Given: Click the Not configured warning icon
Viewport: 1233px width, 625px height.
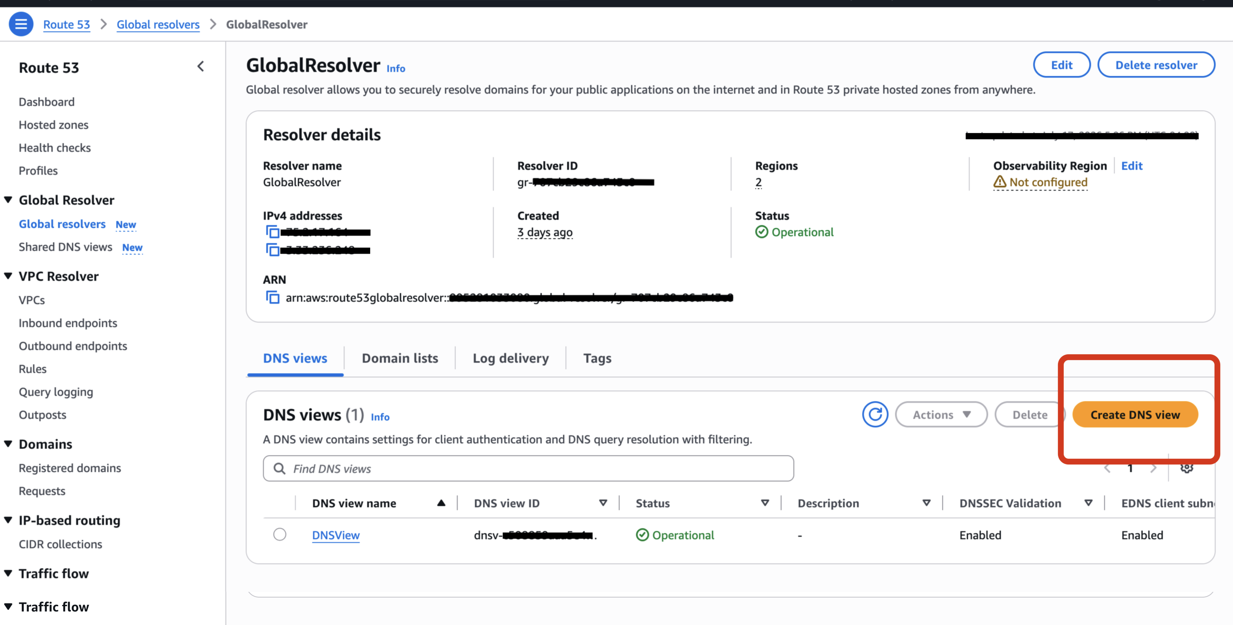Looking at the screenshot, I should (x=999, y=182).
